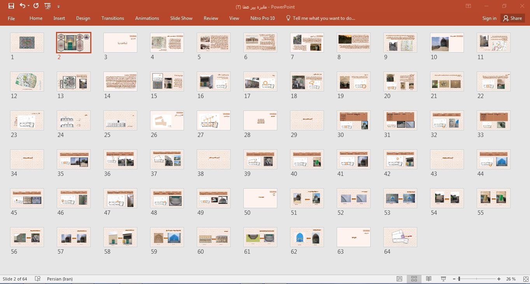Open the File menu
The width and height of the screenshot is (530, 284).
11,18
